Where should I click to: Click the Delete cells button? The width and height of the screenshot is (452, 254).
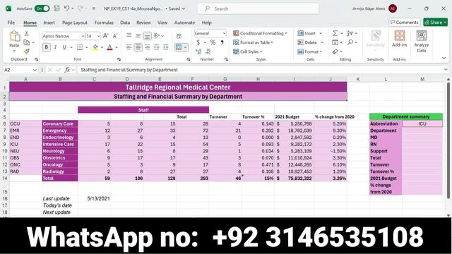307,42
